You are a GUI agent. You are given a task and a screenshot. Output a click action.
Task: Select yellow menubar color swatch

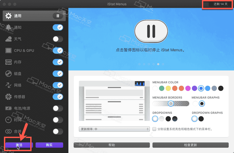tap(168, 88)
